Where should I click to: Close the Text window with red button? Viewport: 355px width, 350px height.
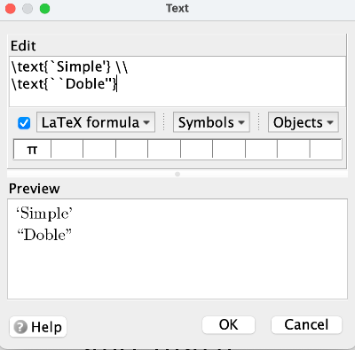pyautogui.click(x=11, y=9)
